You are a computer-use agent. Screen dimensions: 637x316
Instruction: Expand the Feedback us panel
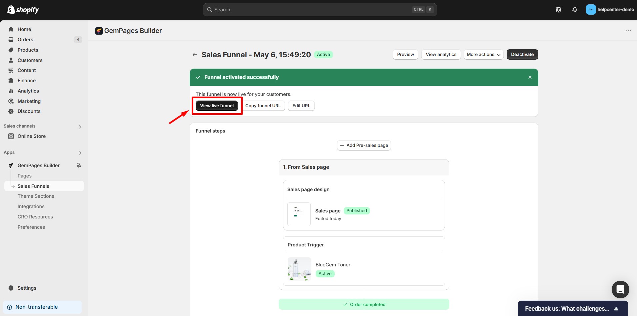pyautogui.click(x=616, y=309)
